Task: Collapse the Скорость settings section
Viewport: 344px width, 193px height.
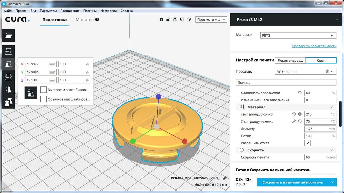Action: click(332, 150)
